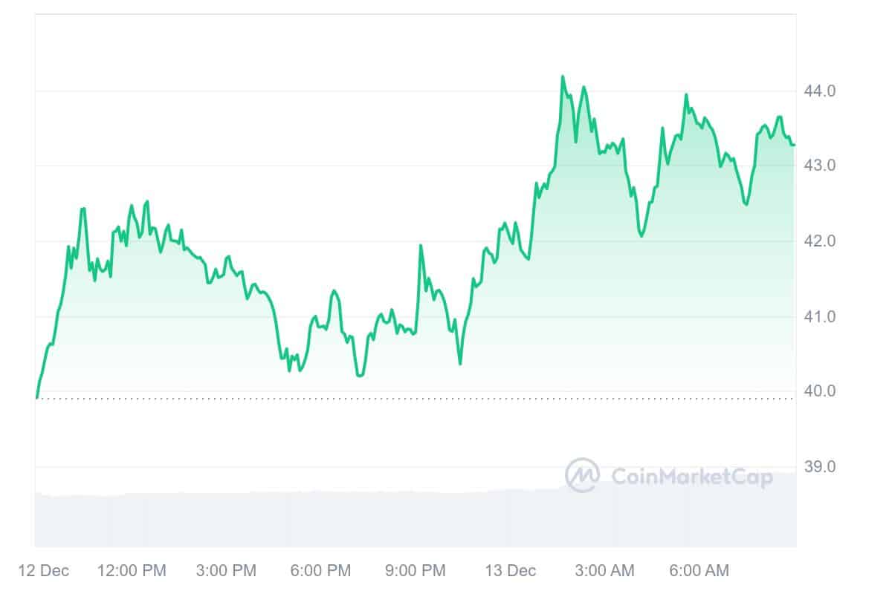Select the 12:00 PM time label
The image size is (892, 594).
coord(132,571)
